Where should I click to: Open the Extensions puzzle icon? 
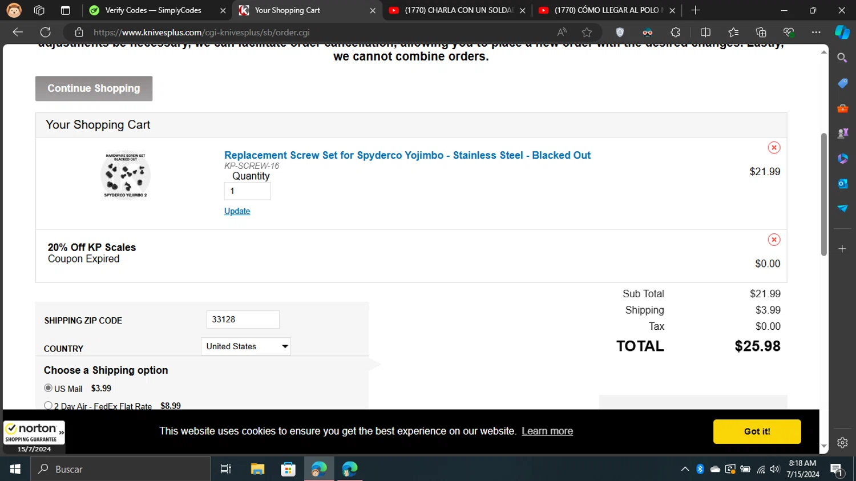[x=675, y=33]
